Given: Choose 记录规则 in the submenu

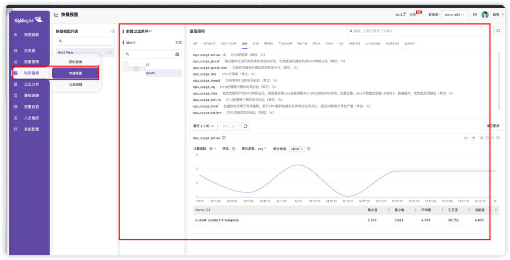Looking at the screenshot, I should coord(76,84).
